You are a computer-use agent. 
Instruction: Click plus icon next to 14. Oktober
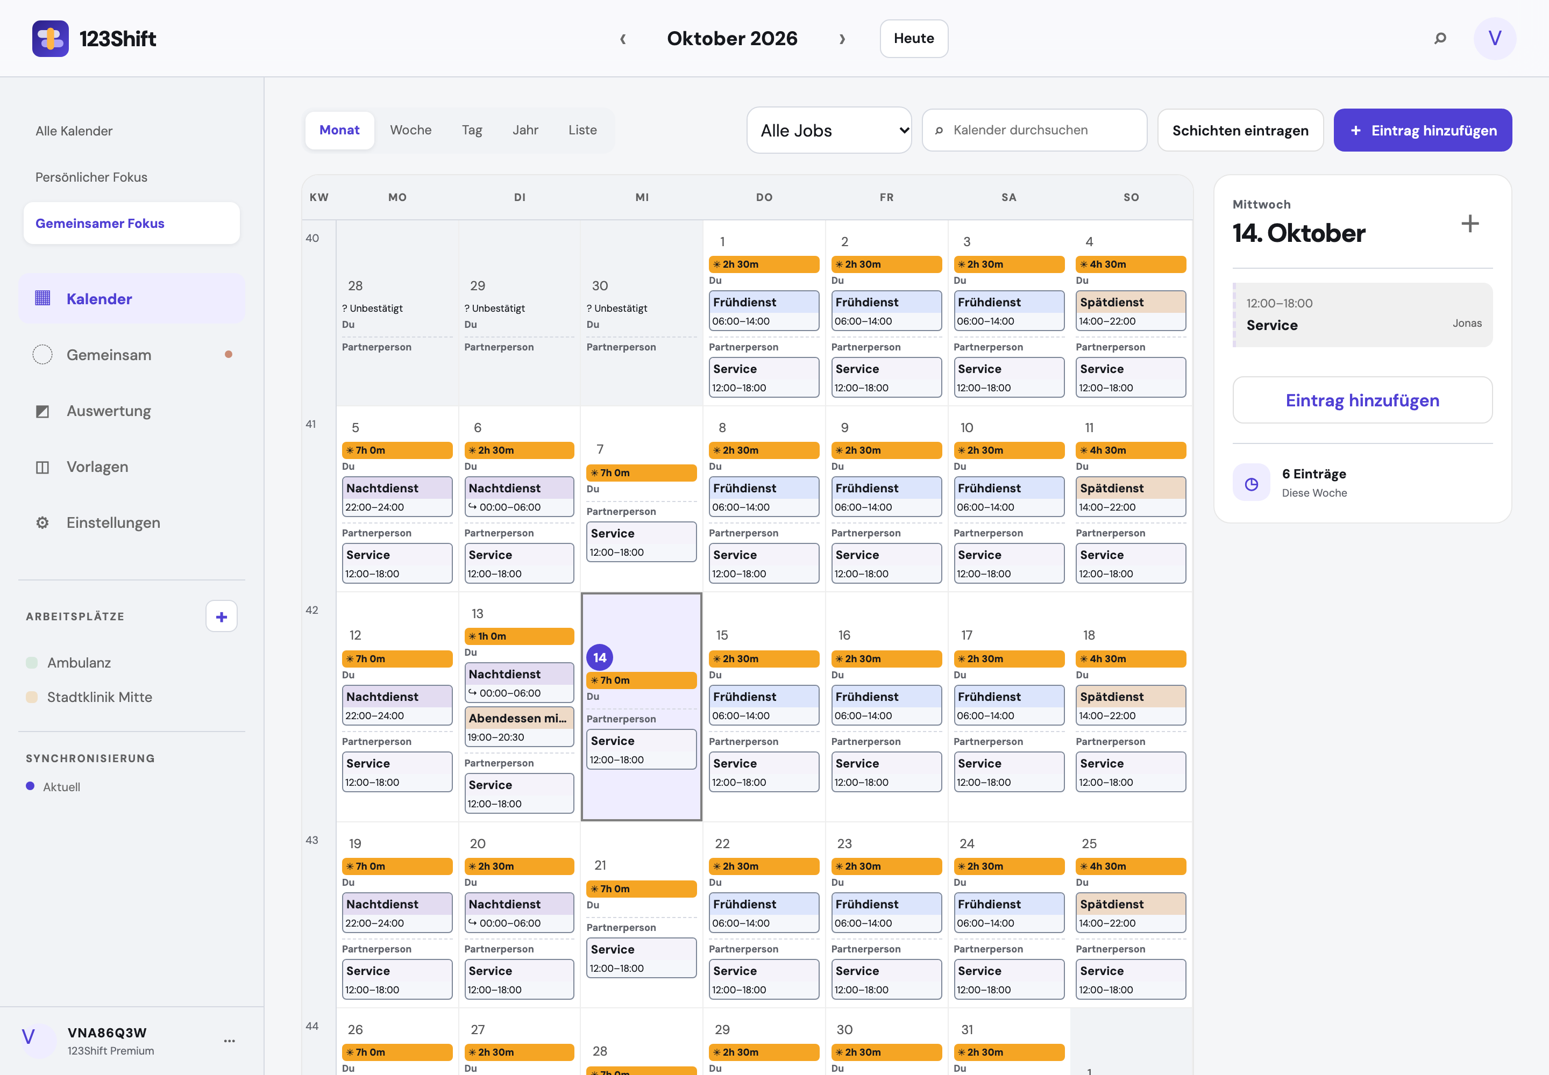(1469, 224)
